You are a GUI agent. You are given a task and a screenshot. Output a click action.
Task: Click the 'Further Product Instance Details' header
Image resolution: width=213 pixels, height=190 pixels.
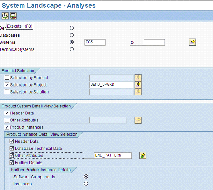click(41, 170)
